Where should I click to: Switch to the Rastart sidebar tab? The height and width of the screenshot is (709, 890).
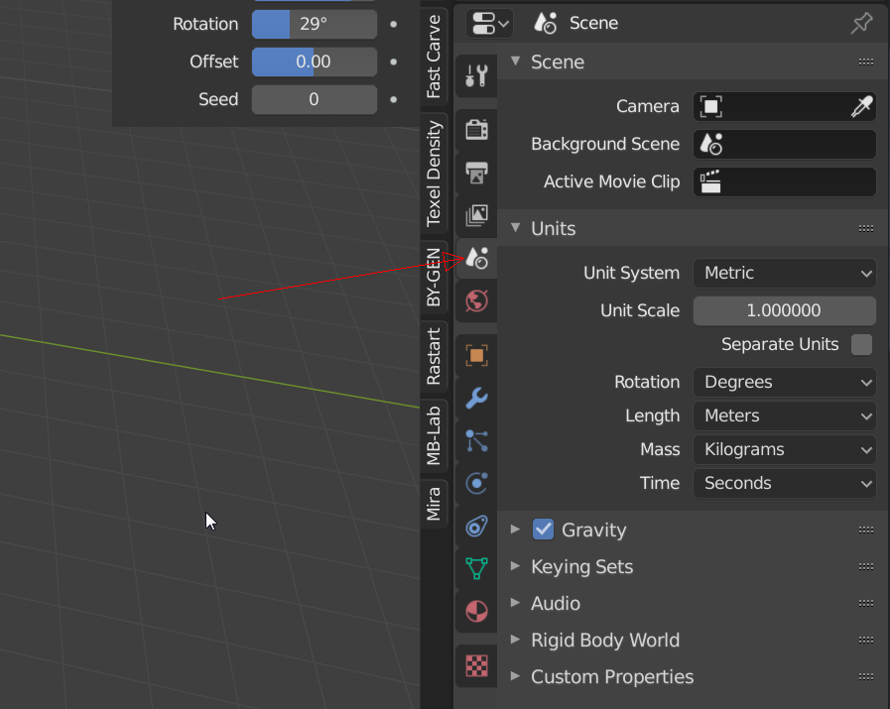tap(435, 356)
